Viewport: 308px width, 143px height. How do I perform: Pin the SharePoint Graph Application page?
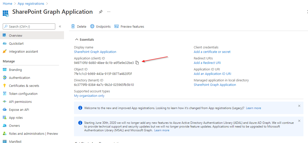click(100, 12)
